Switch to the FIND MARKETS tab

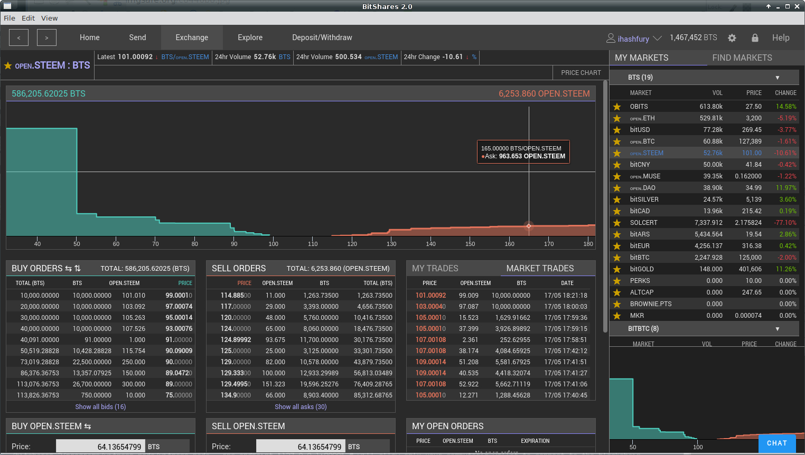point(742,58)
